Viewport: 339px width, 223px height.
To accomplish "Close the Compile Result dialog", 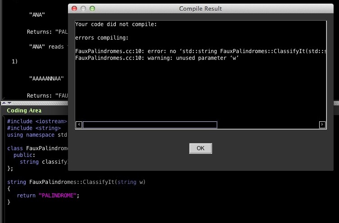I will click(75, 9).
